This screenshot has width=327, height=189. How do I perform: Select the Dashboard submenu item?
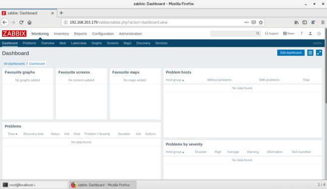click(10, 43)
